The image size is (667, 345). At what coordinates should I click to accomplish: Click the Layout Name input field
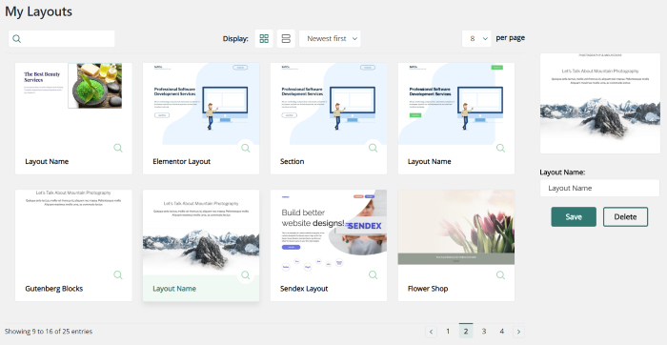click(599, 188)
